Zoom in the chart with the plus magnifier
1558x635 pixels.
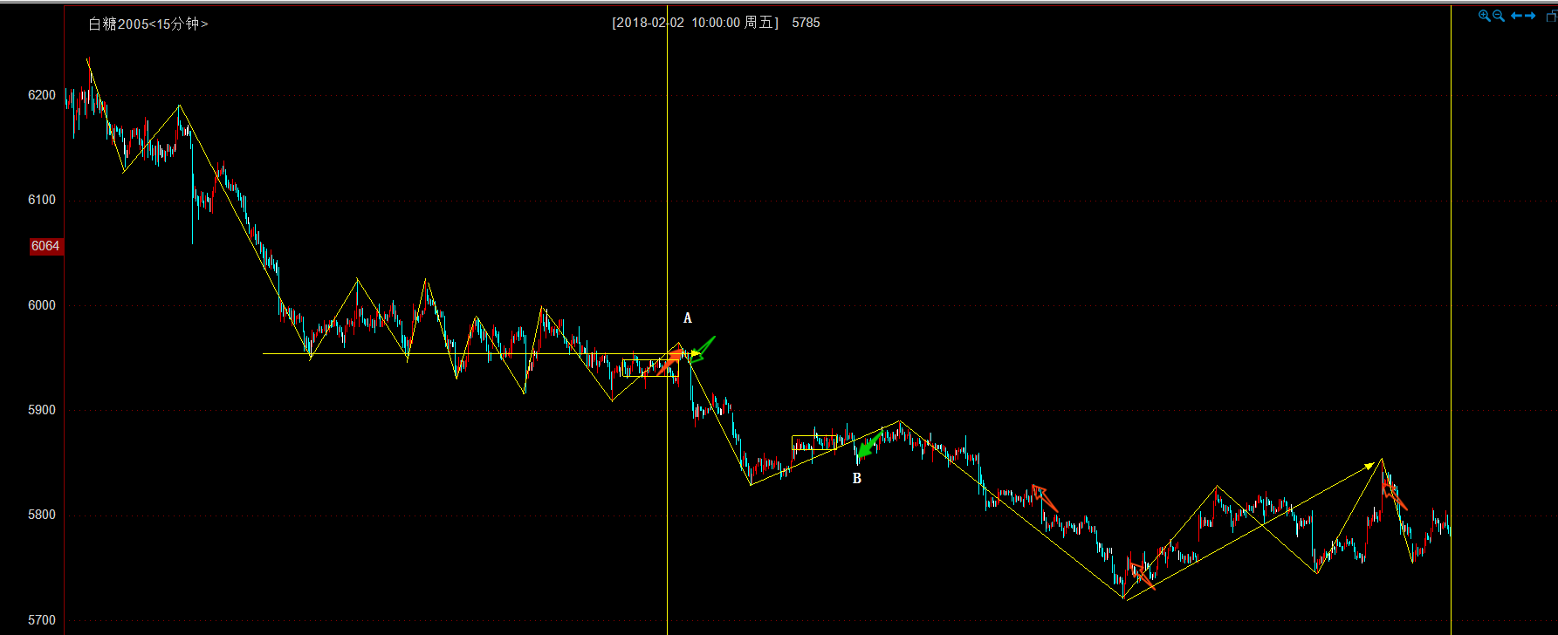pyautogui.click(x=1485, y=16)
